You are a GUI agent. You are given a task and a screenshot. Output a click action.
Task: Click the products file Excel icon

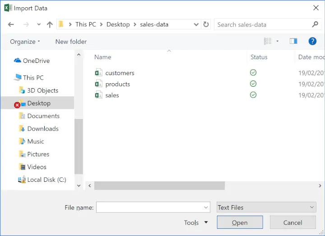pyautogui.click(x=99, y=84)
